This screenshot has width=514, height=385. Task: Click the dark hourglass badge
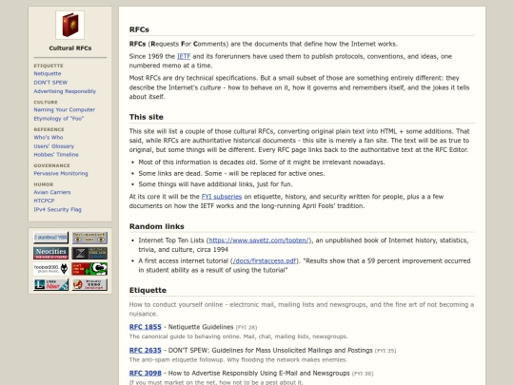(x=89, y=253)
